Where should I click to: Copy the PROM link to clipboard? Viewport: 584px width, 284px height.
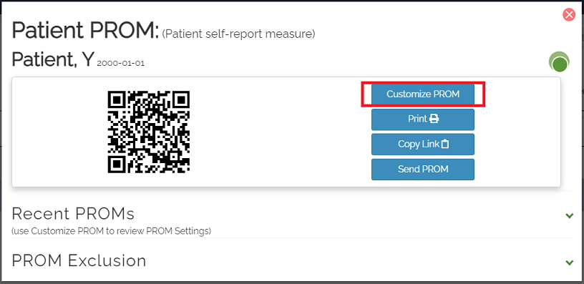click(x=423, y=144)
